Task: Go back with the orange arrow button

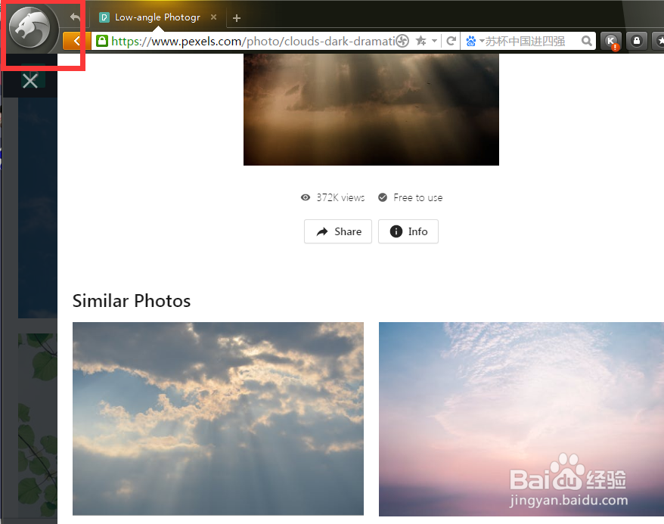Action: tap(76, 41)
